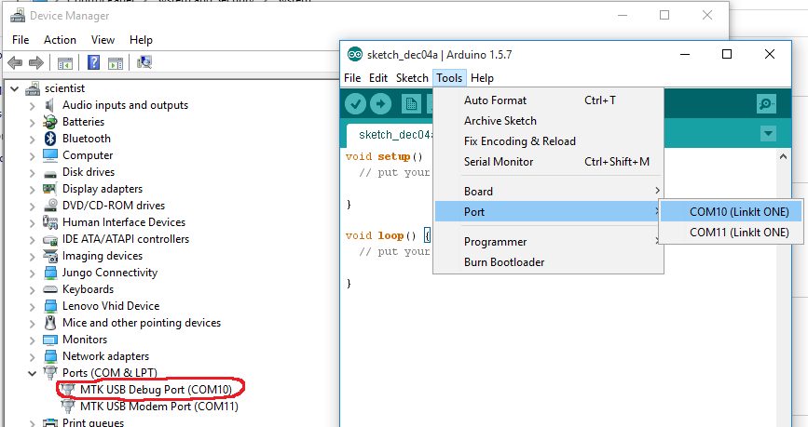Image resolution: width=808 pixels, height=427 pixels.
Task: Expand the Audio inputs and outputs node
Action: [32, 106]
